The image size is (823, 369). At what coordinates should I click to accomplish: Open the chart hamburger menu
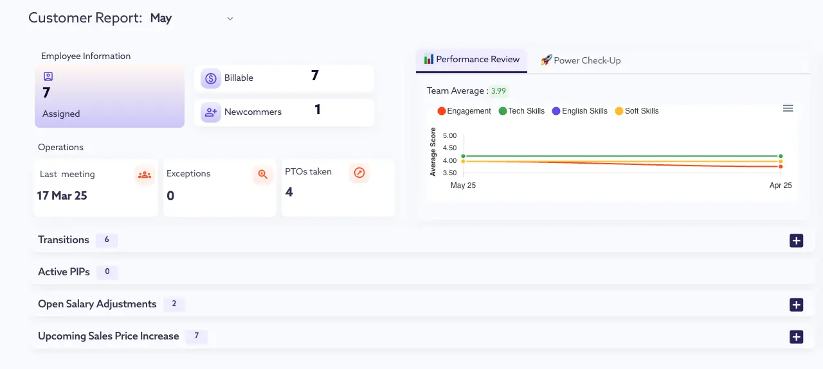788,108
